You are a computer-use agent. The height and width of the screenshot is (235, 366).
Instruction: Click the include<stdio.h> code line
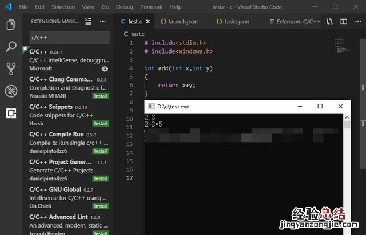175,43
